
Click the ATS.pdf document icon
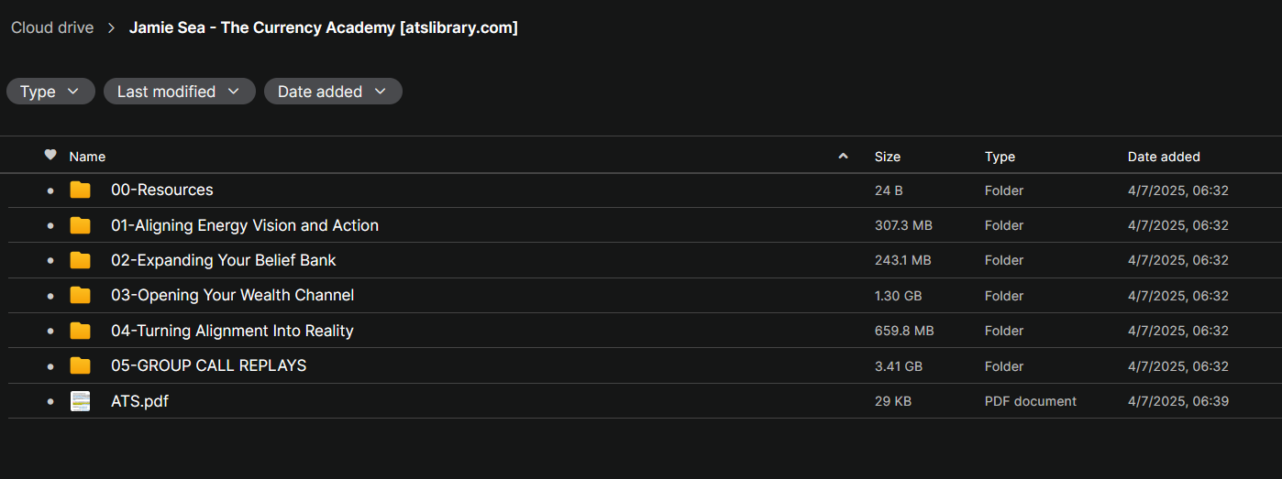point(81,401)
